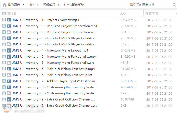Click the 240.42MB size value
Screen dimensions: 177x115
[128, 50]
